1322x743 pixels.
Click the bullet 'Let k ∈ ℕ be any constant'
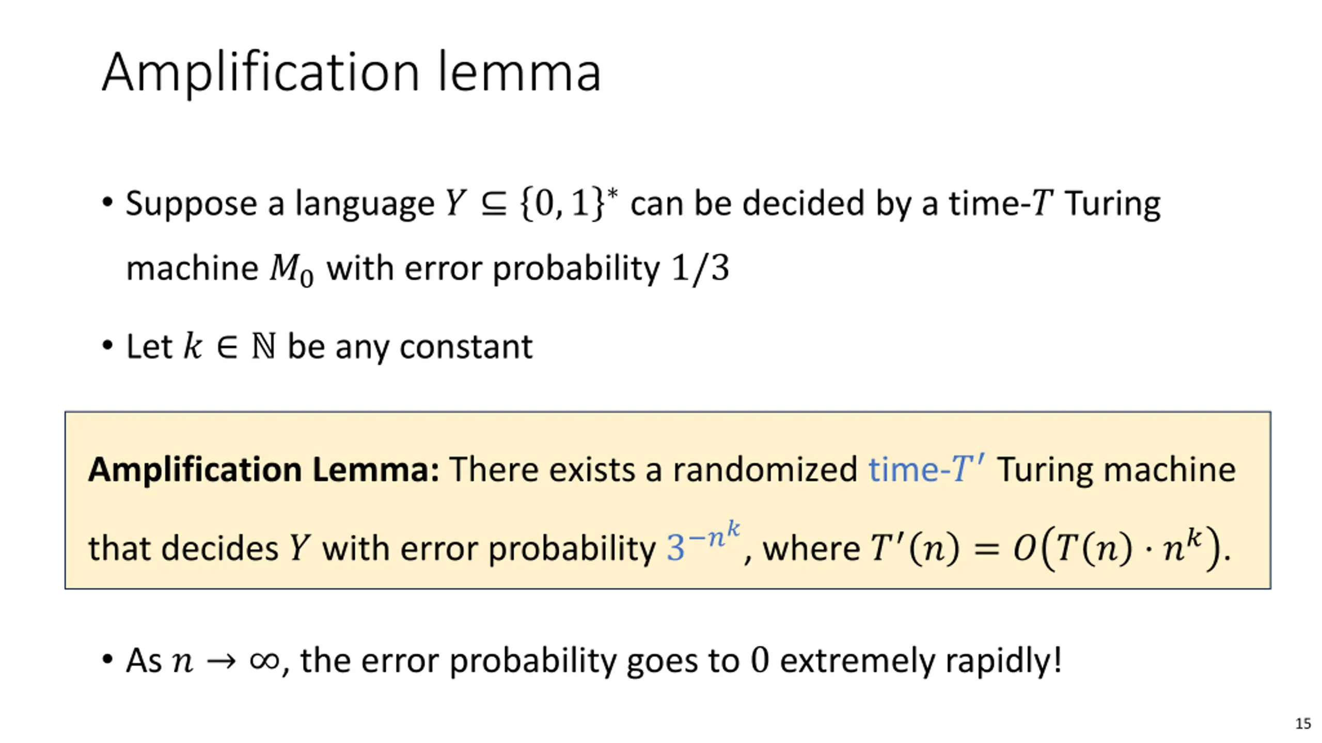317,346
